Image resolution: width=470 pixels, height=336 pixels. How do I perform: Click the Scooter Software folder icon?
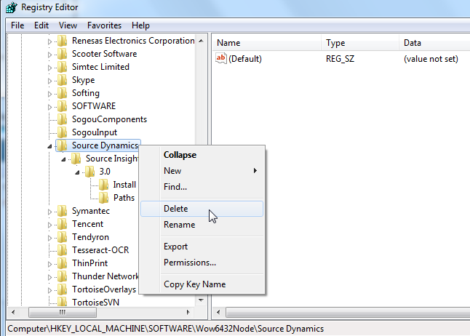pos(63,54)
